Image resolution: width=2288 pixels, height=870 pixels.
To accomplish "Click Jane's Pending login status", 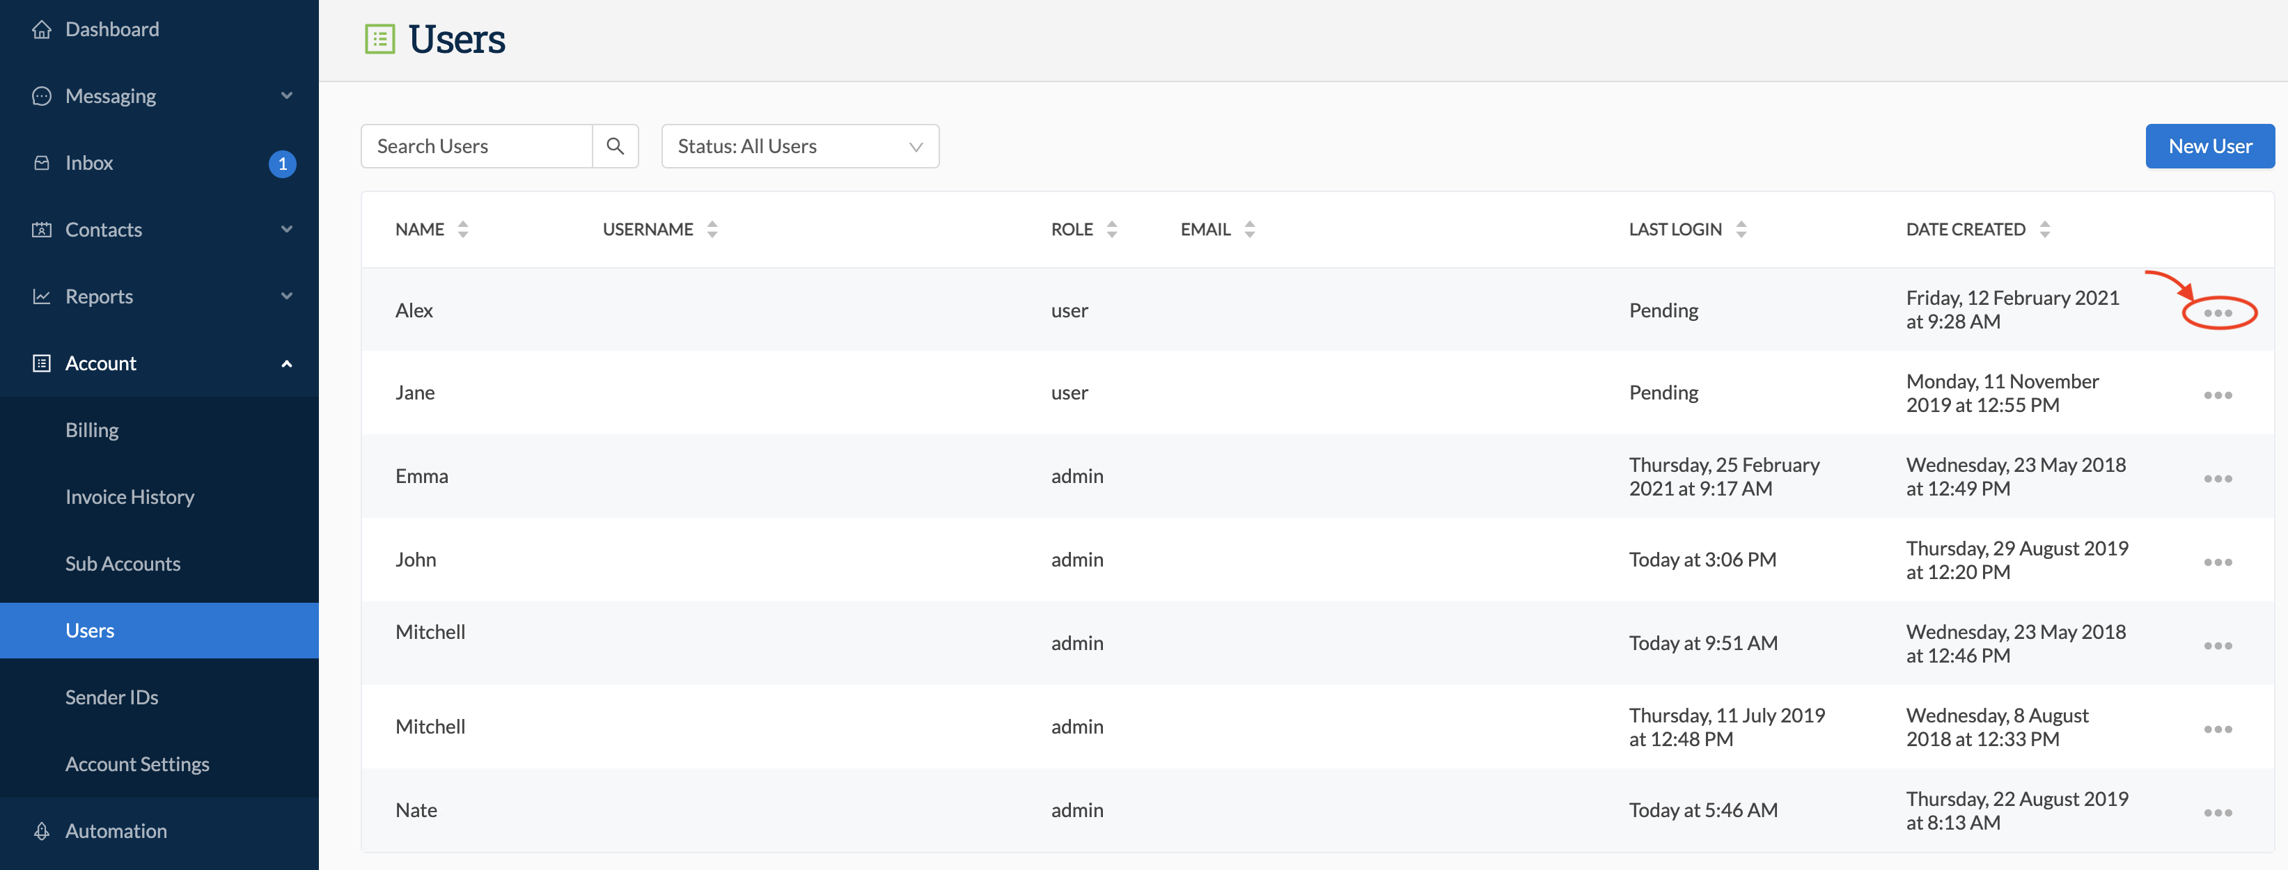I will point(1663,393).
